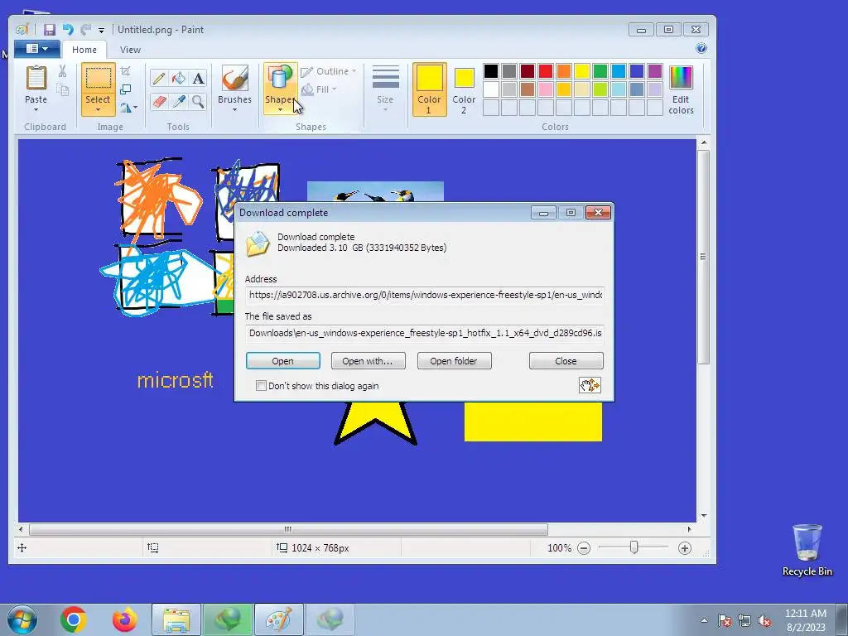Click the Close button in download dialog
This screenshot has width=848, height=636.
(566, 361)
